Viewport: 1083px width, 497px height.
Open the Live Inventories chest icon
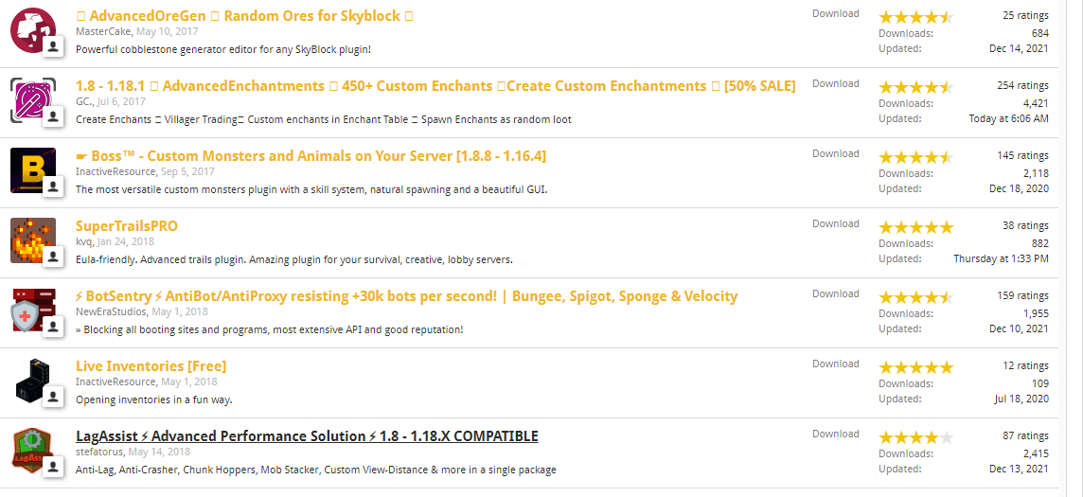(32, 380)
